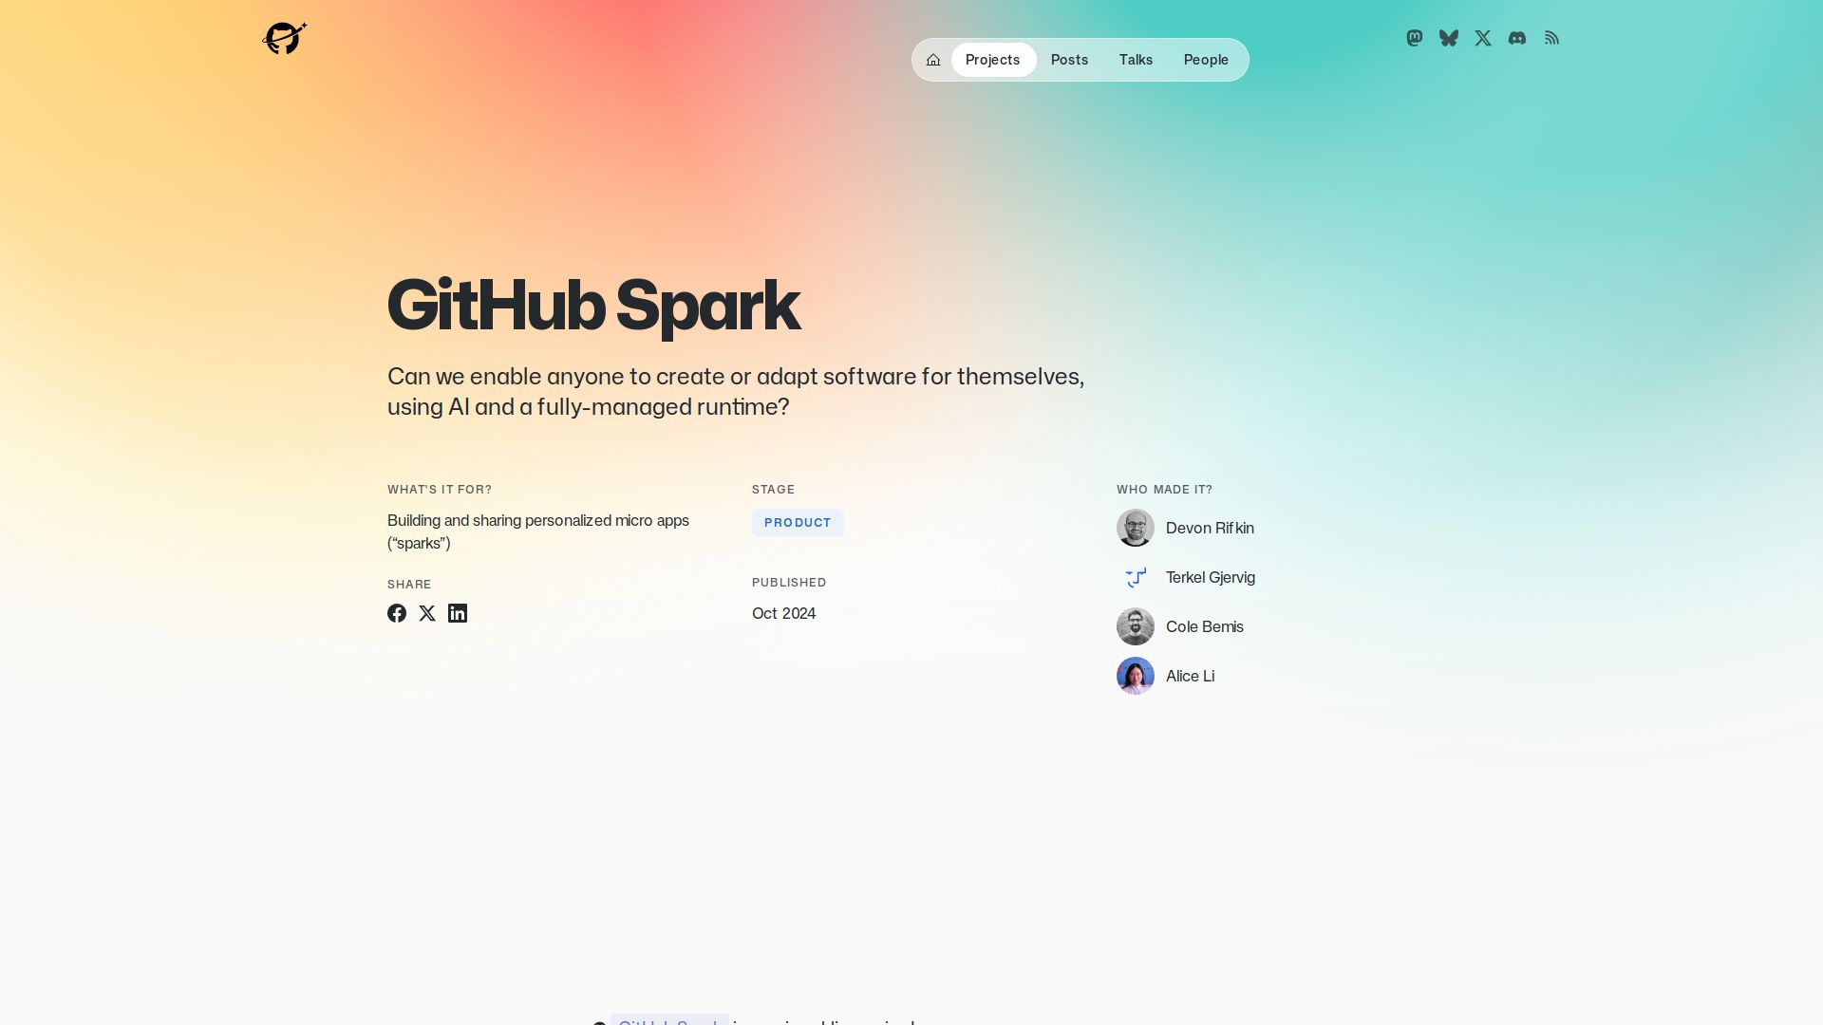The height and width of the screenshot is (1025, 1823).
Task: Click the GitHub Next logo
Action: [x=285, y=38]
